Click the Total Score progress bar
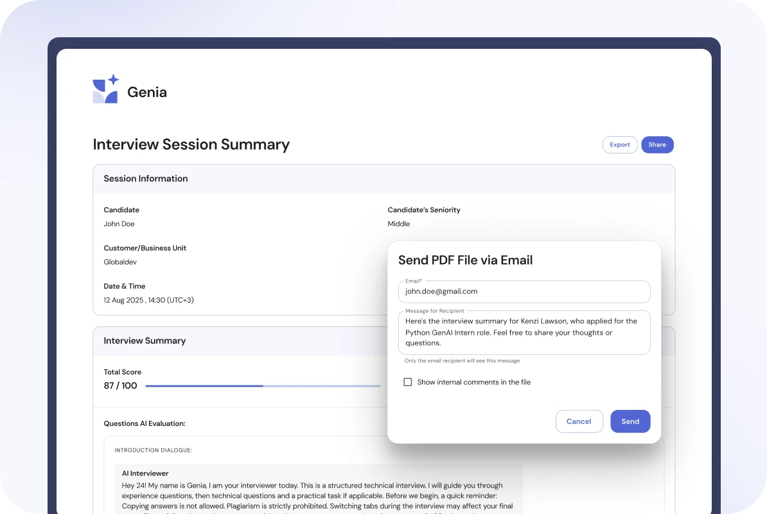 pyautogui.click(x=263, y=386)
